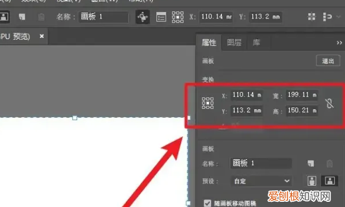The image size is (345, 207).
Task: Collapse panels with double chevron icon
Action: click(x=339, y=43)
